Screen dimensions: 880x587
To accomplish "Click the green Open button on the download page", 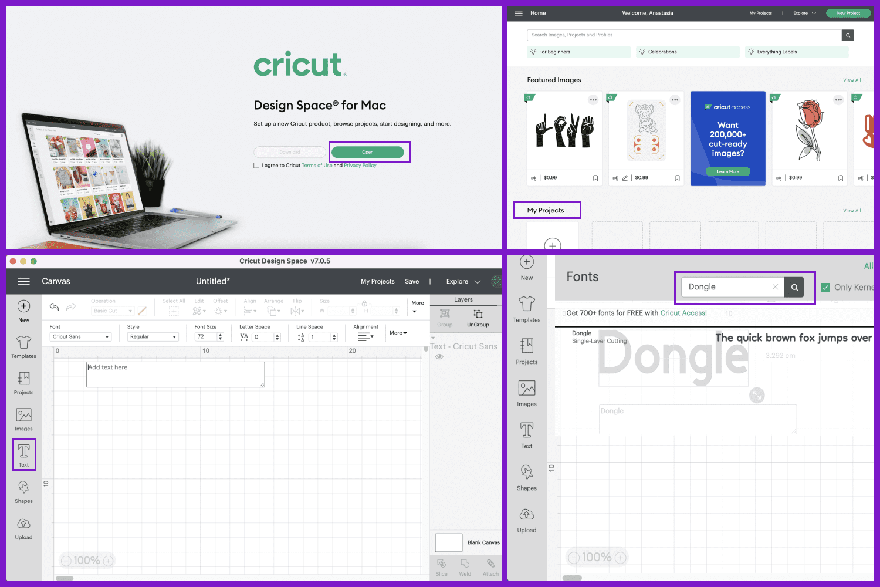I will (x=368, y=152).
